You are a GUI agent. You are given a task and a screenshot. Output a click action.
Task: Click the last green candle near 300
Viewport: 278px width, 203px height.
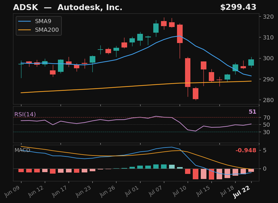(251, 62)
